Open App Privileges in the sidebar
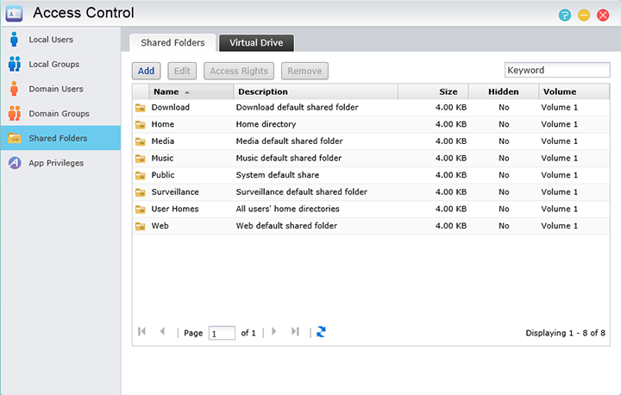Screen dimensions: 621x395 [57, 163]
